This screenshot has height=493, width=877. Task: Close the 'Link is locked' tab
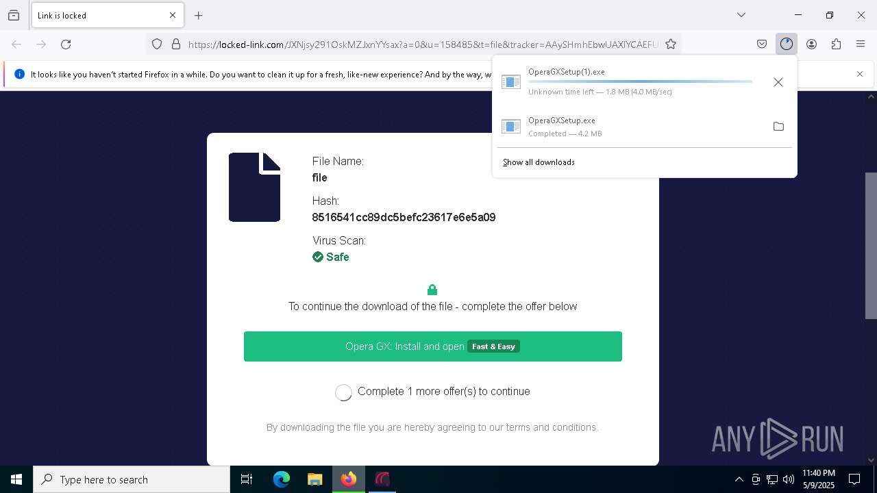coord(173,15)
